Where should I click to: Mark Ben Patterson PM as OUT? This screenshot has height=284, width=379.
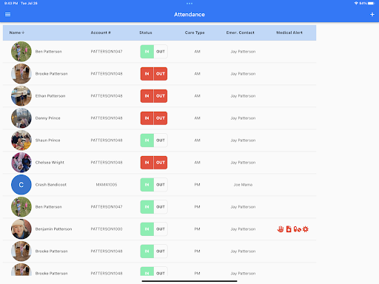click(161, 207)
